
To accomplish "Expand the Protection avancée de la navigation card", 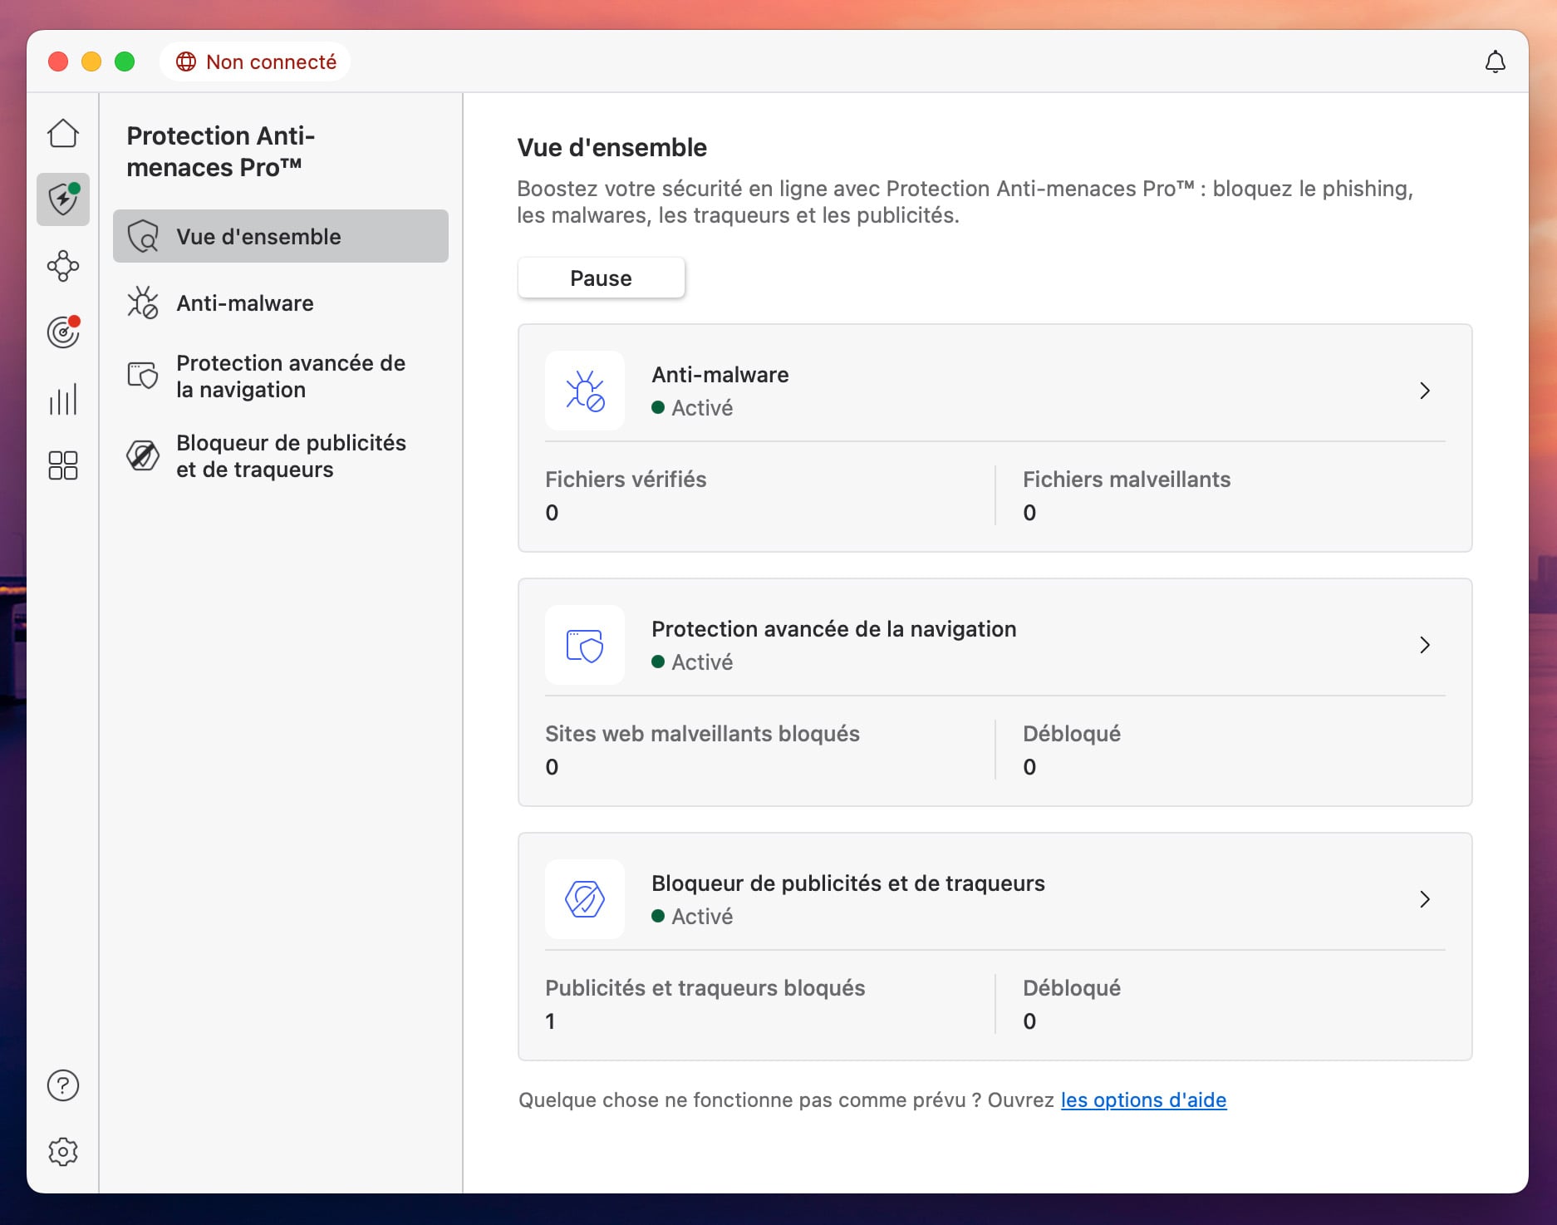I will (1426, 645).
